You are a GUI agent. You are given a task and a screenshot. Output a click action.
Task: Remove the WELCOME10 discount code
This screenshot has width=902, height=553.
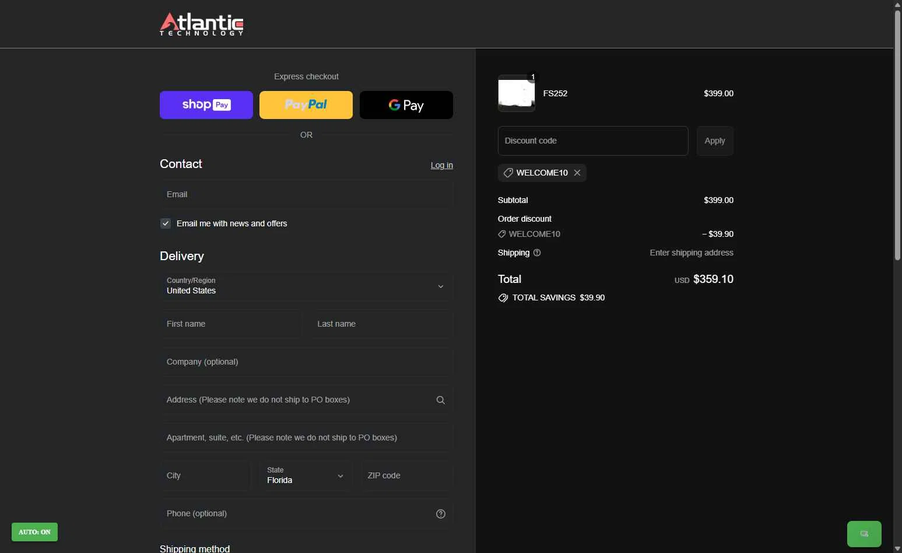pos(577,173)
